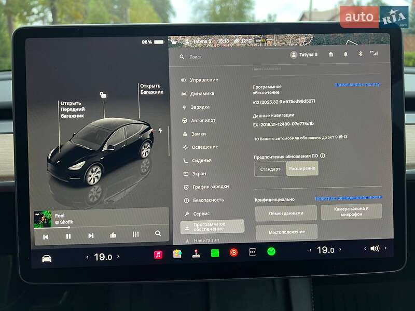Image resolution: width=415 pixels, height=311 pixels.
Task: Open the red dashcam recorder app
Action: 233,255
